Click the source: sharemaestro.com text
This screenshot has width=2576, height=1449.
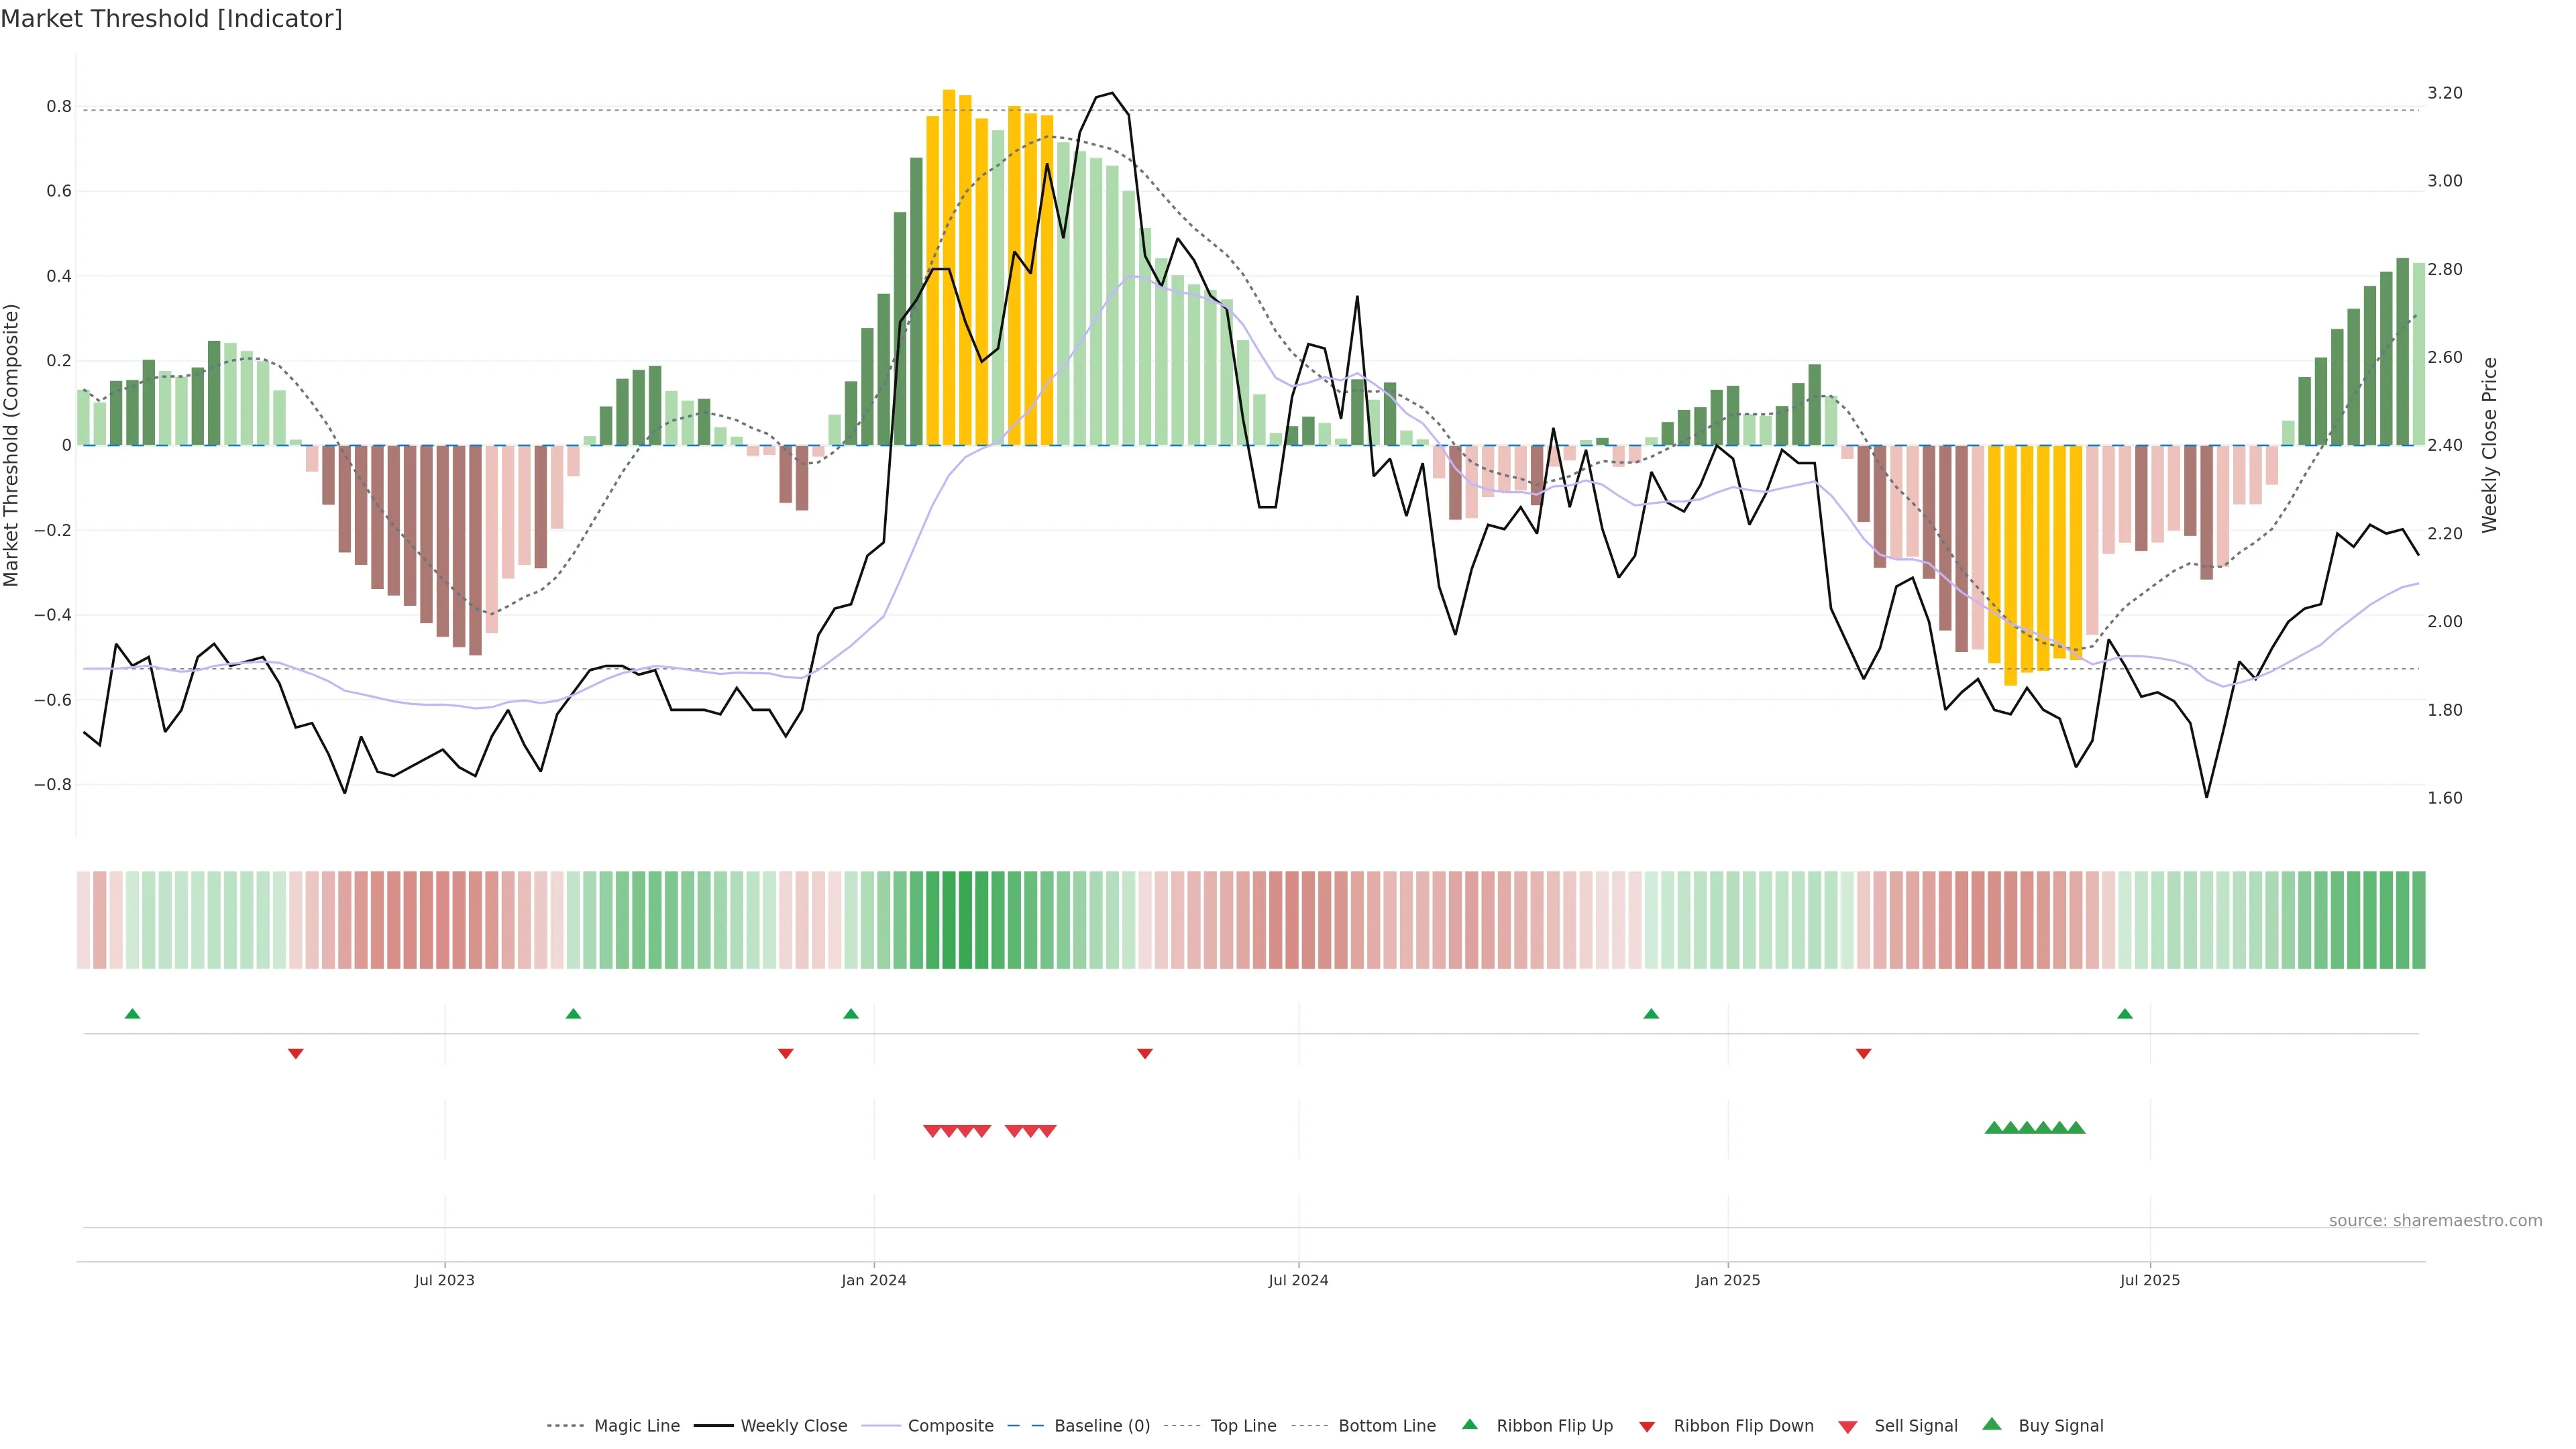pyautogui.click(x=2435, y=1220)
